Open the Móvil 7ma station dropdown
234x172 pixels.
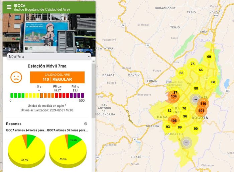click(48, 57)
